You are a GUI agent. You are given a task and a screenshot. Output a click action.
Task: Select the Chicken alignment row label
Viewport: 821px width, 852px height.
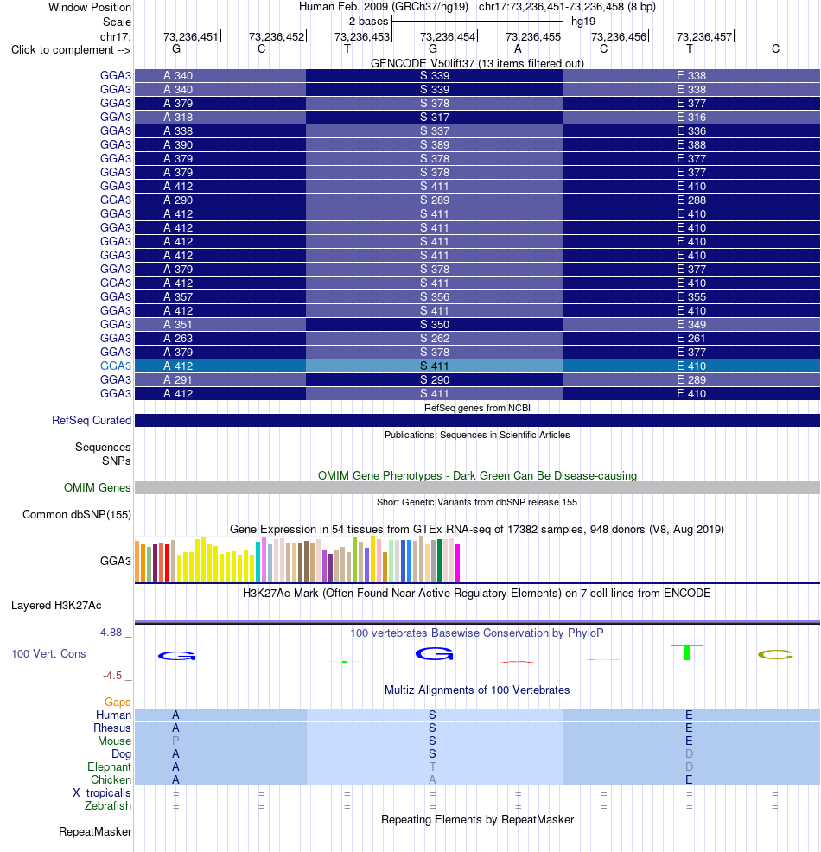tap(111, 779)
